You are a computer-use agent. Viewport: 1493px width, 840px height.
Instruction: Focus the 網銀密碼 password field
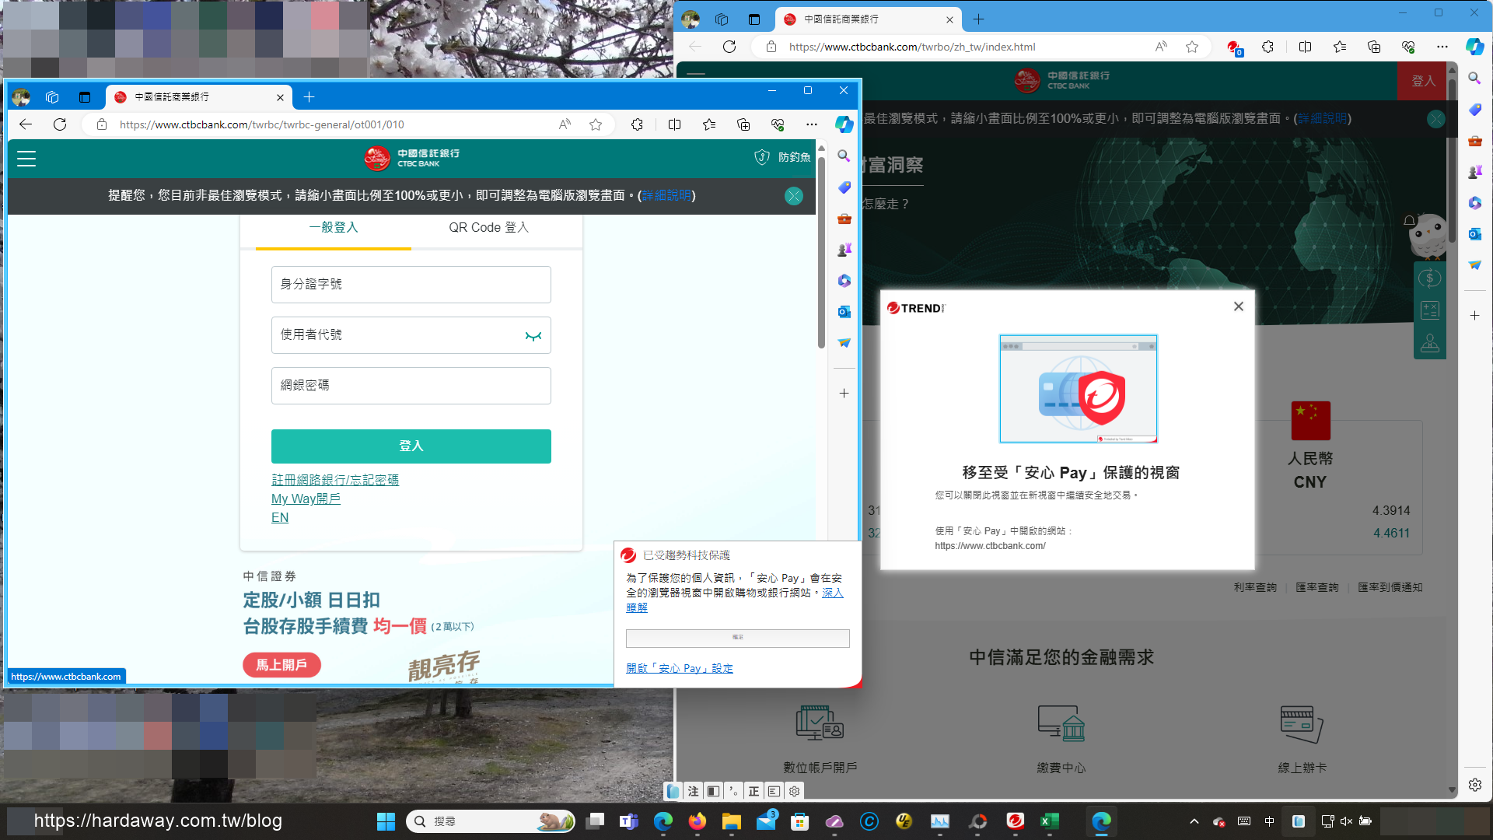(411, 386)
